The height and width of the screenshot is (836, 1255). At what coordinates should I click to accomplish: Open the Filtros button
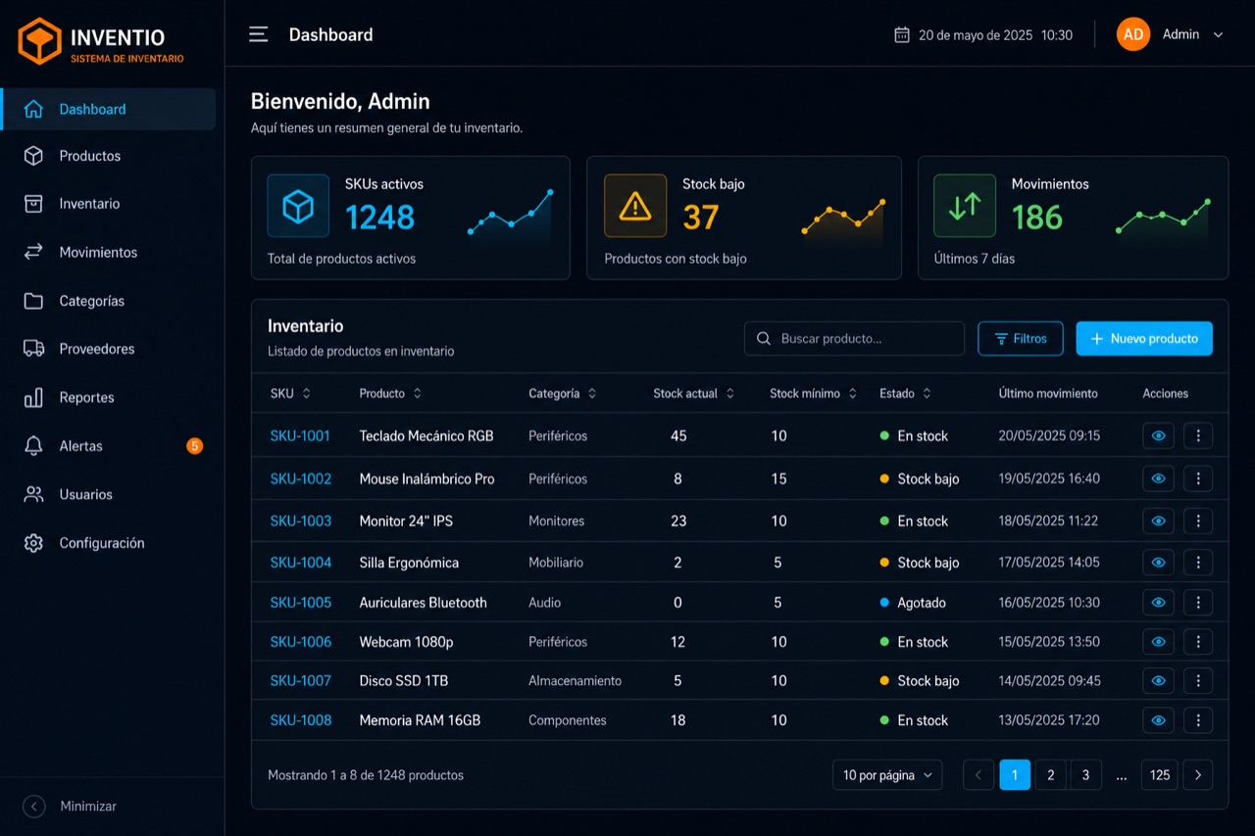tap(1021, 338)
